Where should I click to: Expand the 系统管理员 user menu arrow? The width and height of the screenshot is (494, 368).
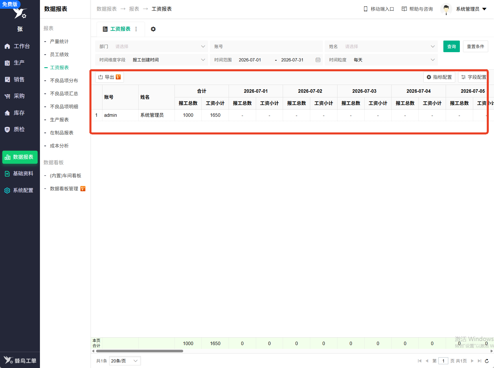point(484,9)
